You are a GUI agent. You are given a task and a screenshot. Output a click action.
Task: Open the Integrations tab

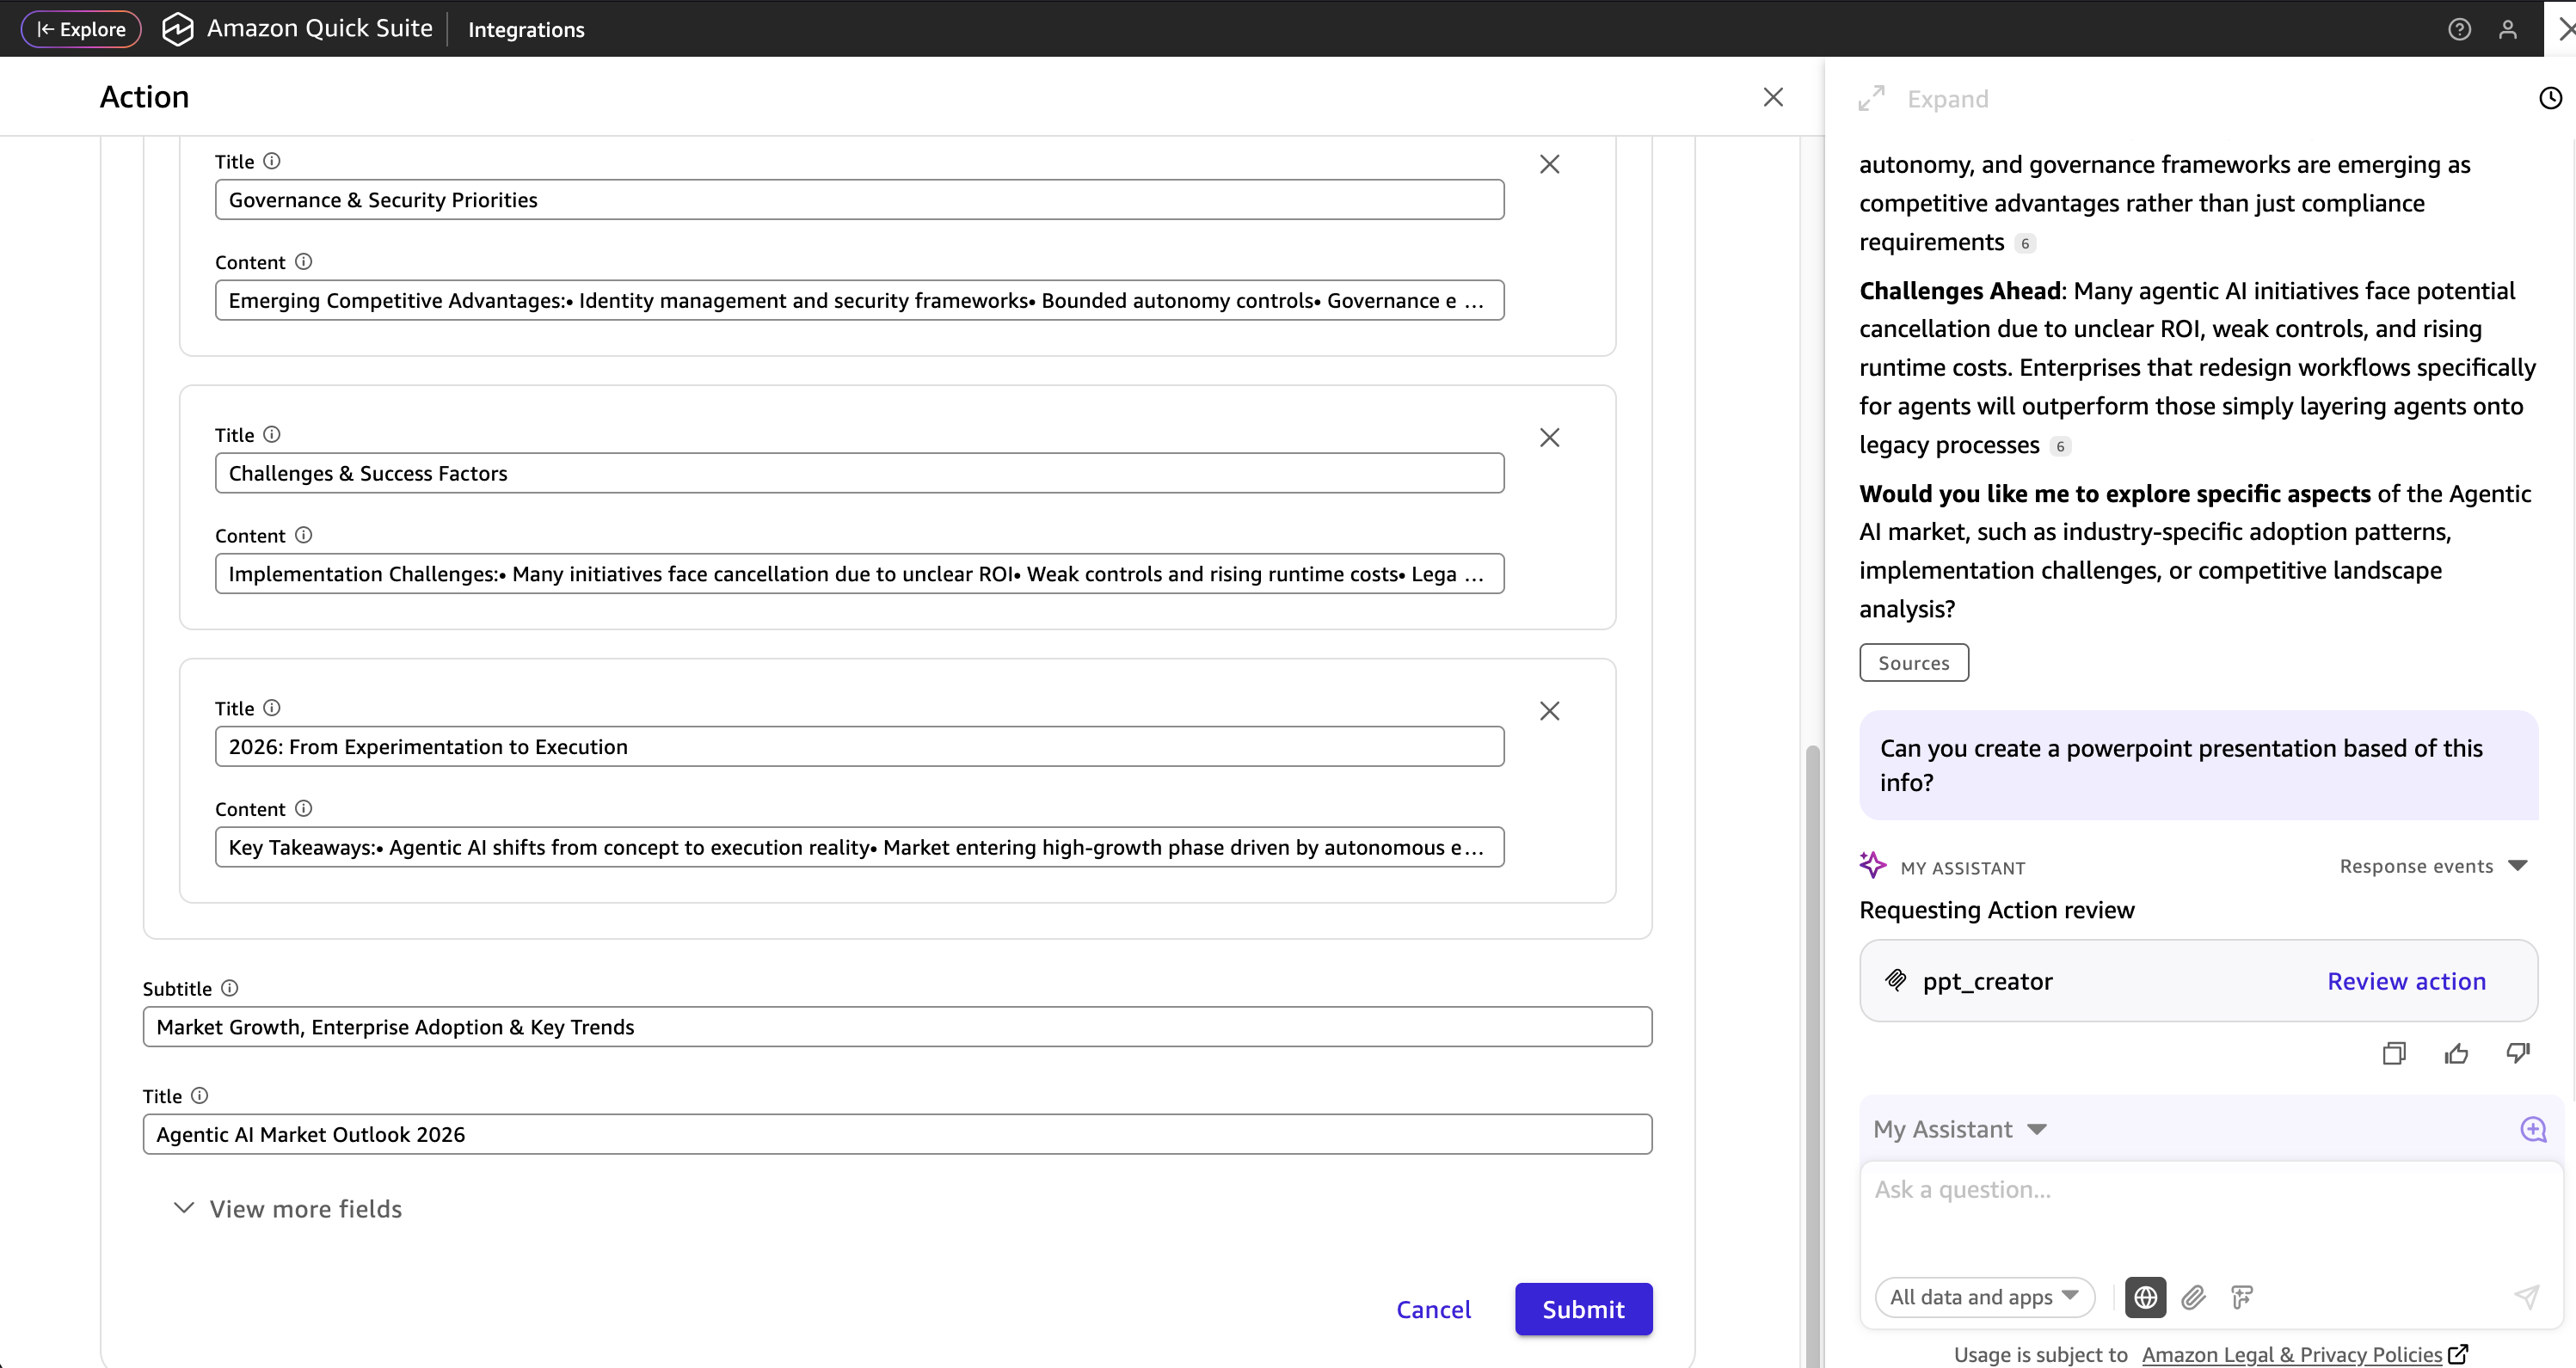(x=526, y=29)
